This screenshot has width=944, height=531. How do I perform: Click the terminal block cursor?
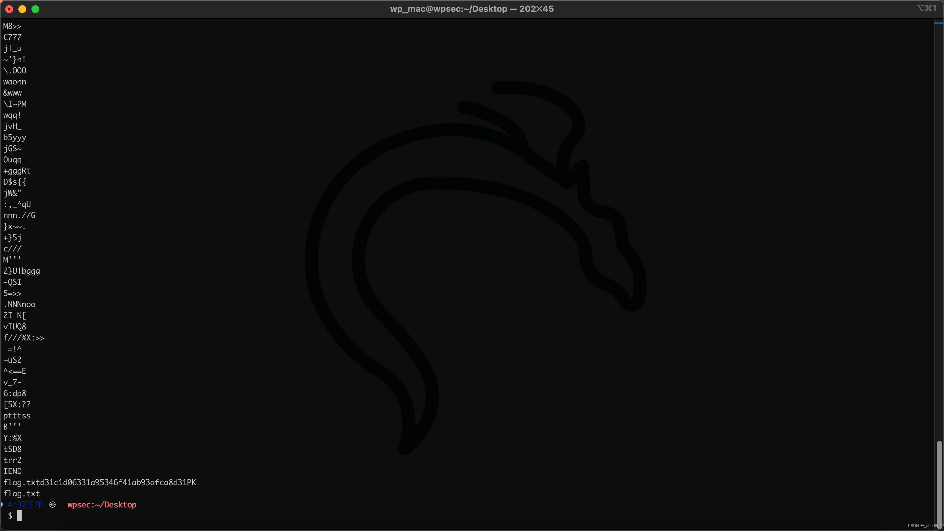coord(19,516)
